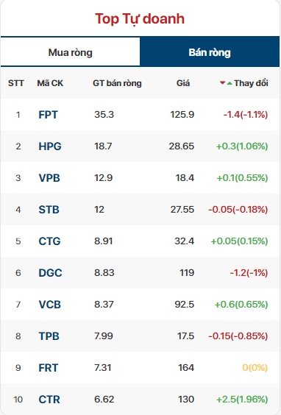Viewport: 281px width, 415px height.
Task: Open the VPB stock code
Action: [49, 178]
